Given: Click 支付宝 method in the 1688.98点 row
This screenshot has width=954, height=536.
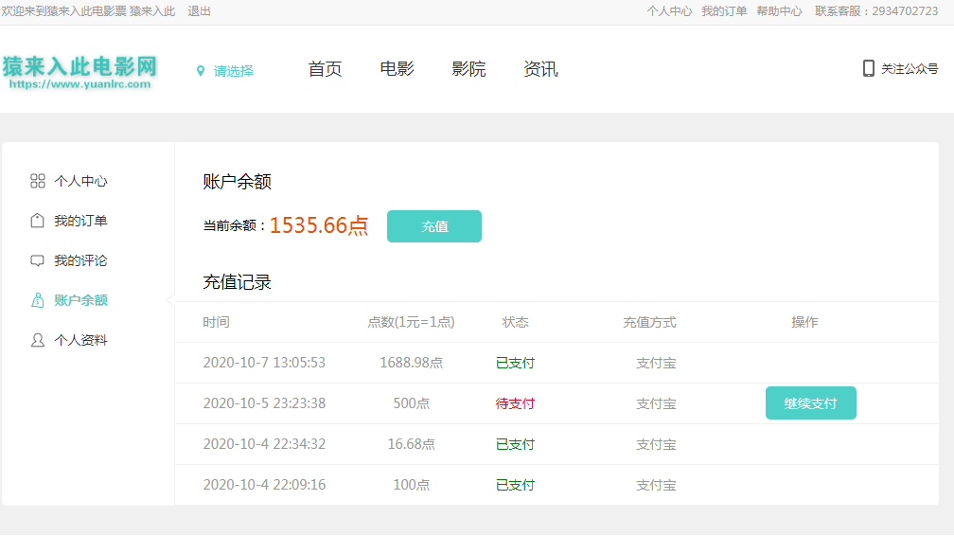Looking at the screenshot, I should [656, 363].
